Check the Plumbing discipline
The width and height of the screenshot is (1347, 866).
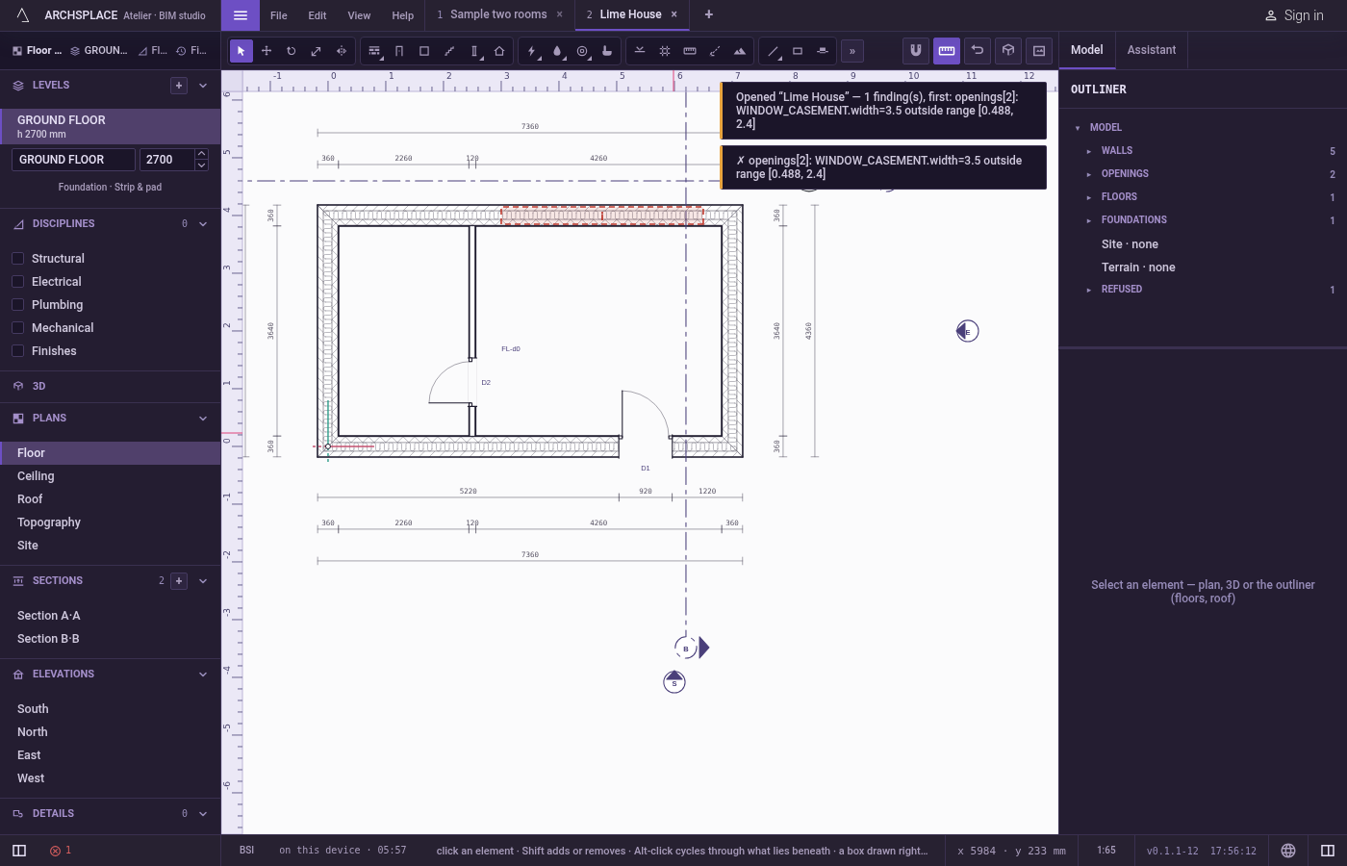(x=17, y=305)
